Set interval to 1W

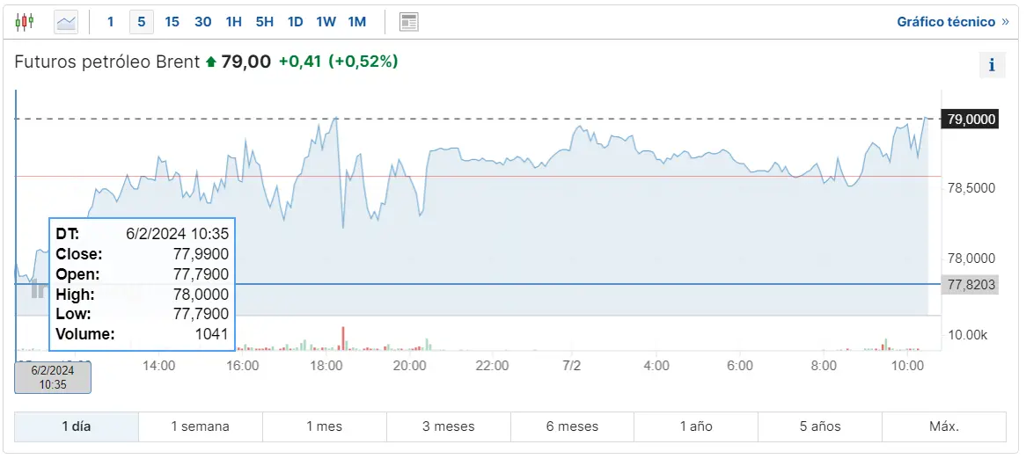(x=326, y=21)
